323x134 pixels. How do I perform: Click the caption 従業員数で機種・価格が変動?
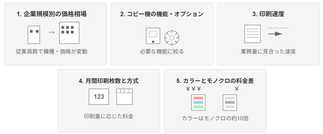click(x=52, y=51)
